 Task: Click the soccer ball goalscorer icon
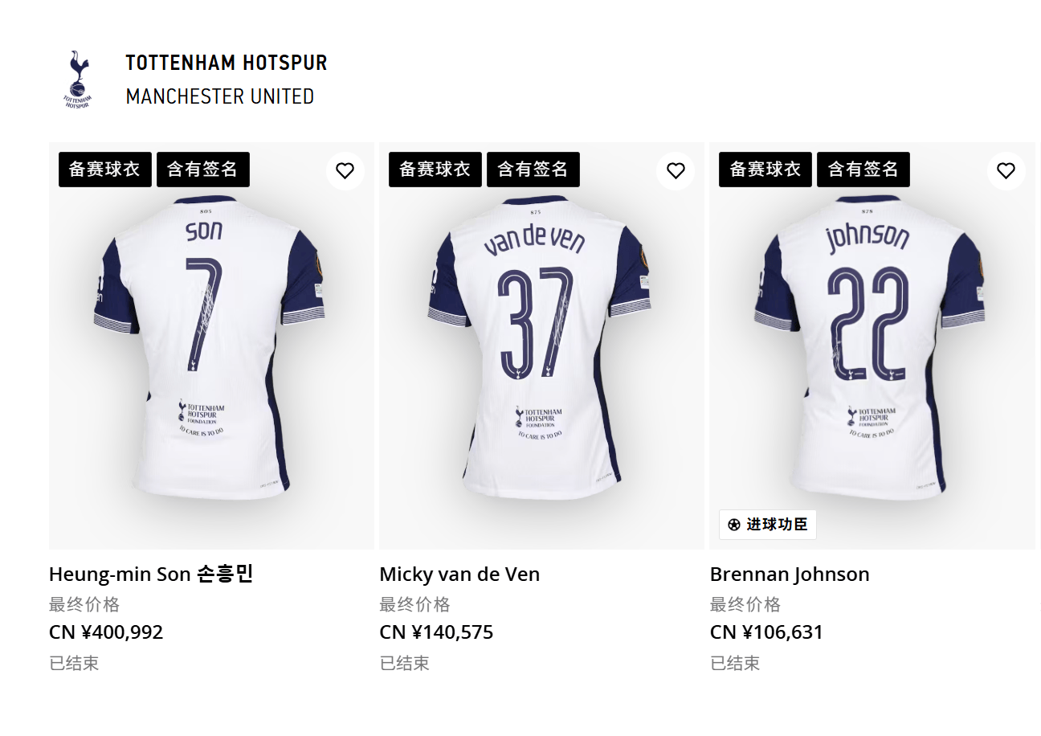(733, 525)
